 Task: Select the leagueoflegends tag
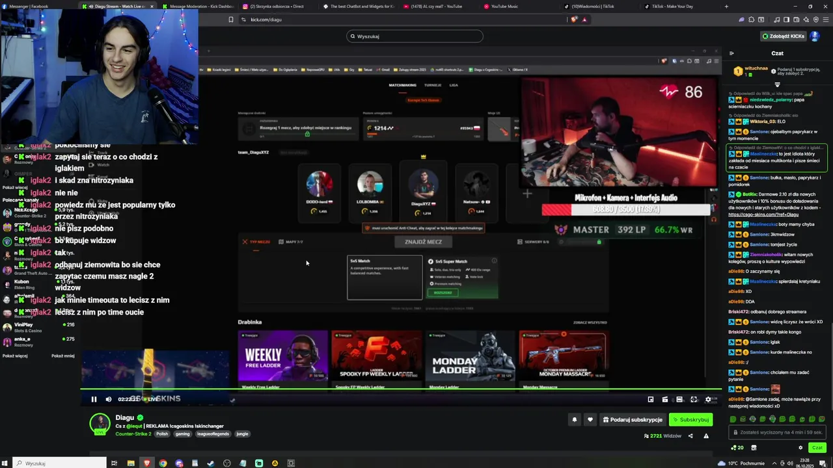[213, 434]
